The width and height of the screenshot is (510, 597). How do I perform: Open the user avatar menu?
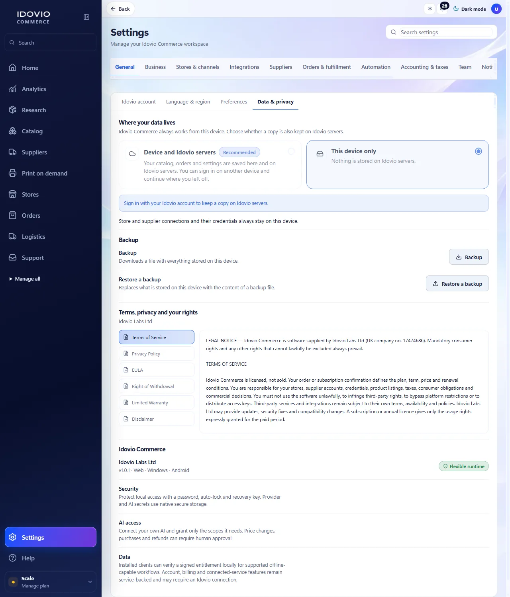click(496, 9)
